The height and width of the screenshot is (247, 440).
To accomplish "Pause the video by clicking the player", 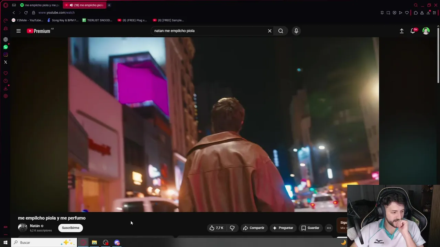I will 223,125.
